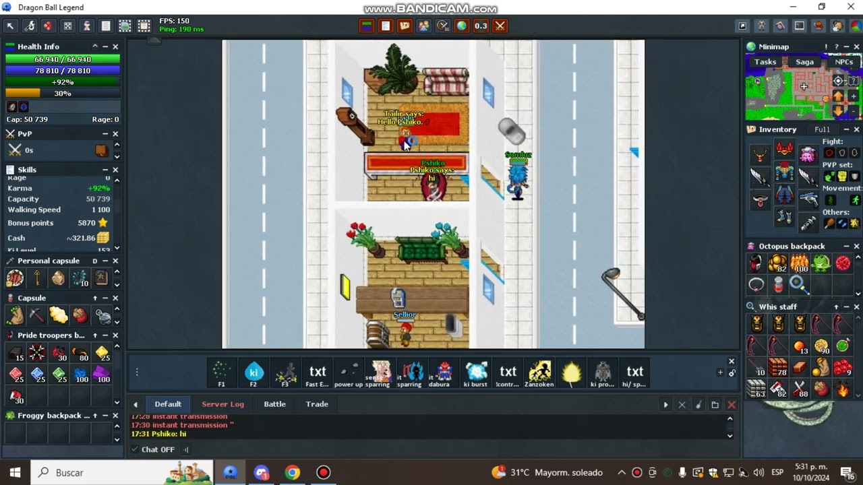Click the orange down arrow on minimap
Viewport: 863px width, 485px height.
click(839, 111)
